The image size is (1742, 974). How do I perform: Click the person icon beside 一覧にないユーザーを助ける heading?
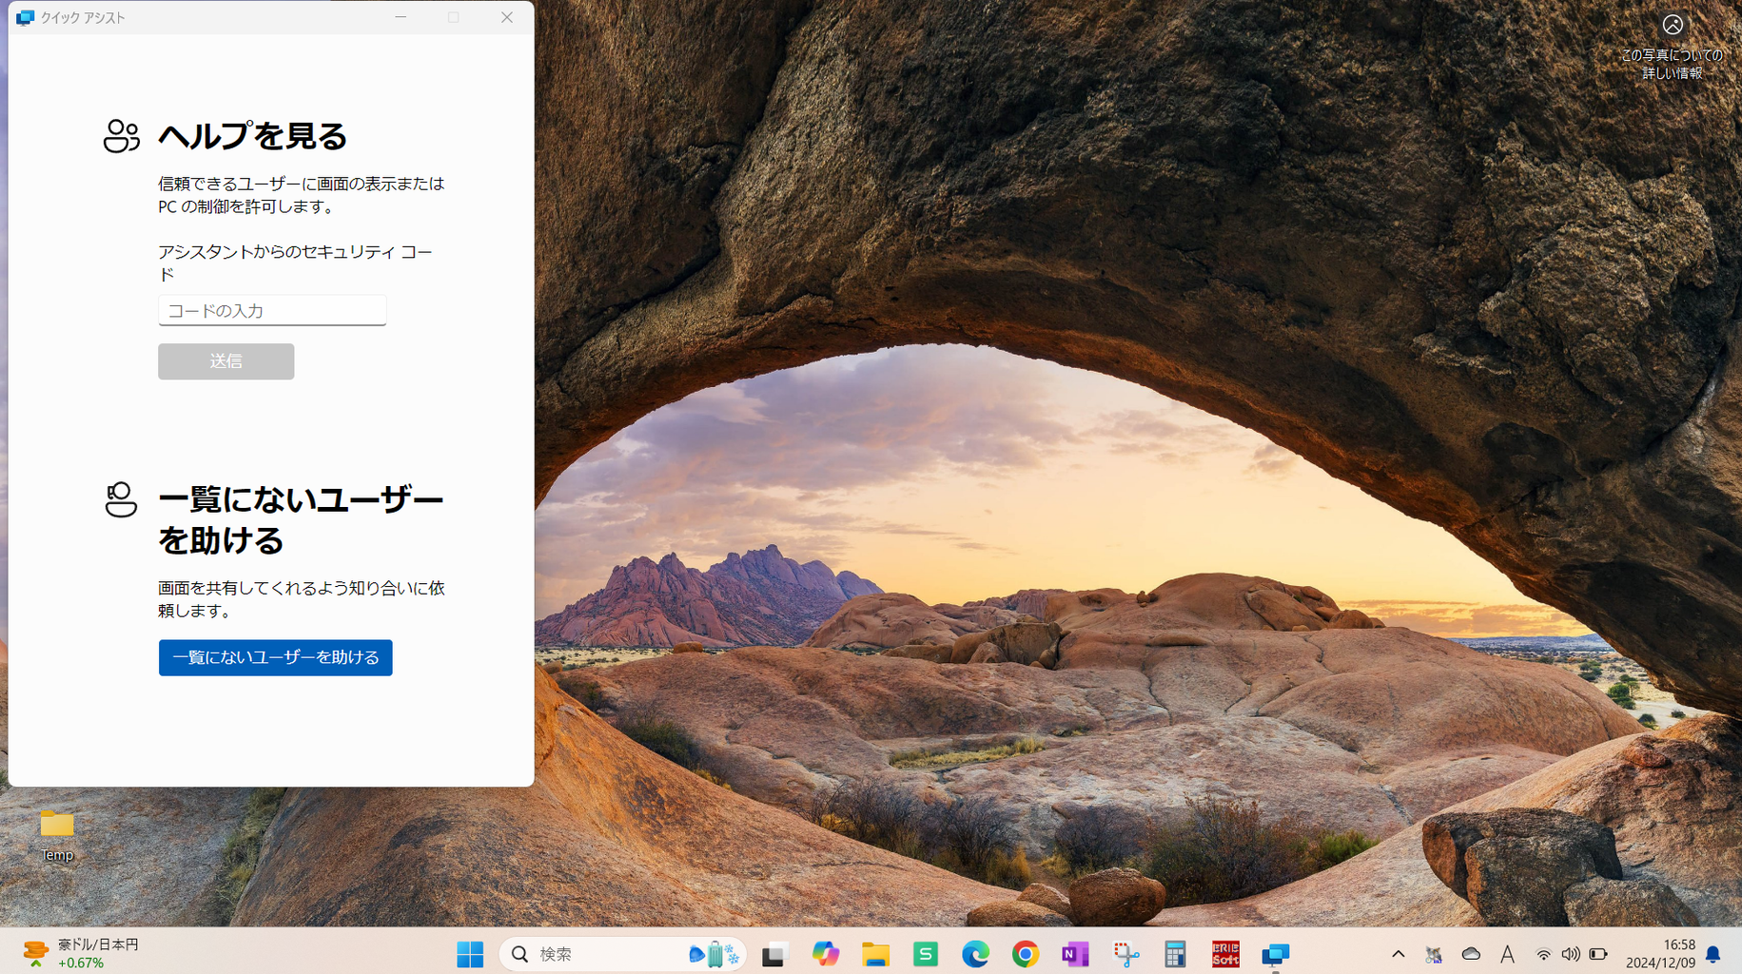click(121, 499)
